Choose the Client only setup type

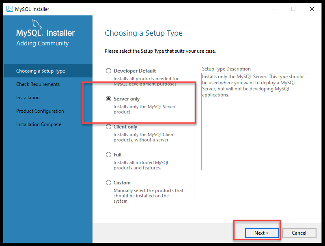click(x=108, y=127)
